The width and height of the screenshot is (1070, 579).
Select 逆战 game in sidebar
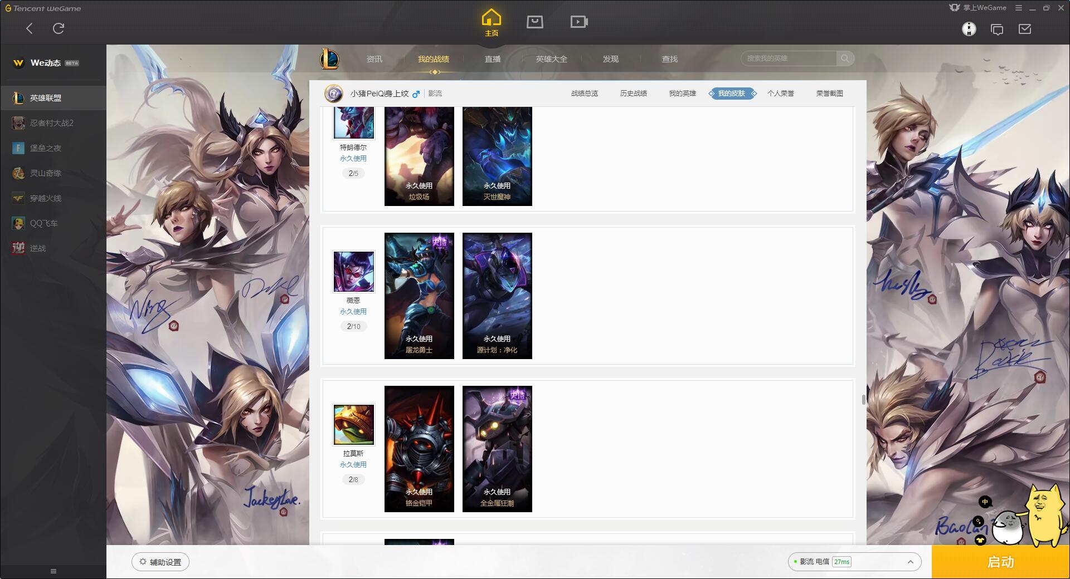pos(53,248)
